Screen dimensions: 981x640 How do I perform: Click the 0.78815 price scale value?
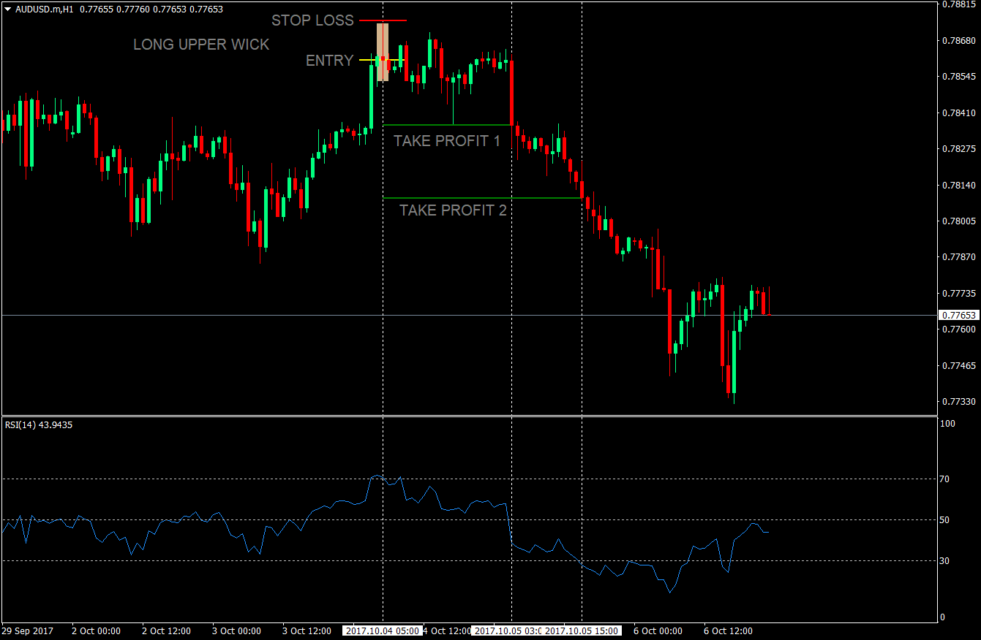coord(959,6)
